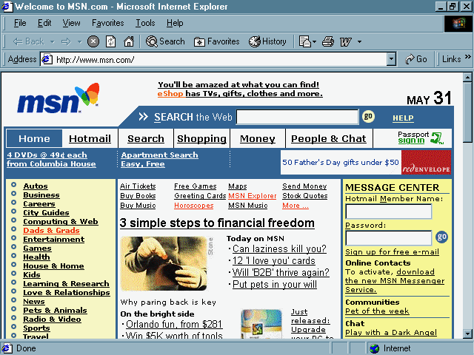474x355 pixels.
Task: Open the Forward button history dropdown arrow
Action: [x=79, y=41]
